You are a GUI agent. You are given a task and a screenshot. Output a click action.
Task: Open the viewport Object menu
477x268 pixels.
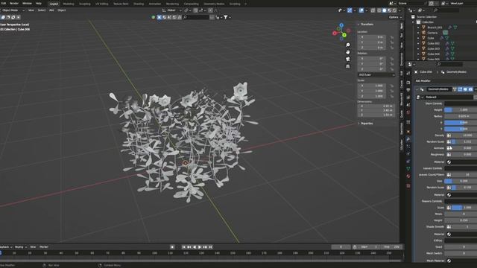click(61, 10)
